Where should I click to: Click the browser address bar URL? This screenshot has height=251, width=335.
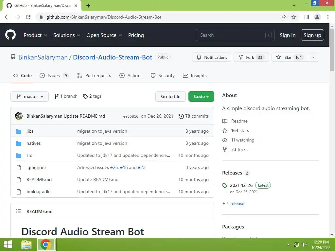(x=104, y=17)
